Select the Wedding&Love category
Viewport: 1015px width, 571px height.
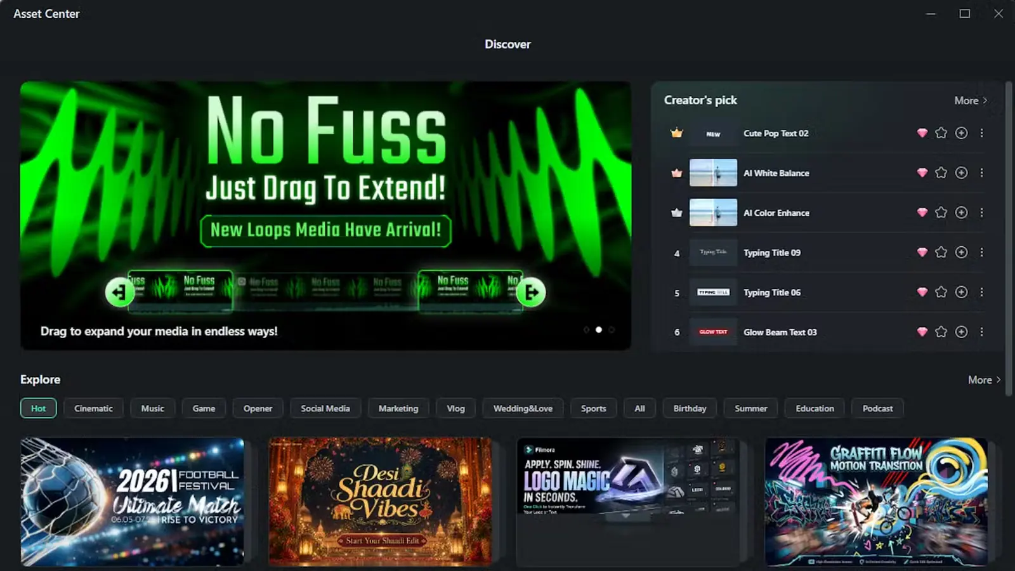click(523, 408)
